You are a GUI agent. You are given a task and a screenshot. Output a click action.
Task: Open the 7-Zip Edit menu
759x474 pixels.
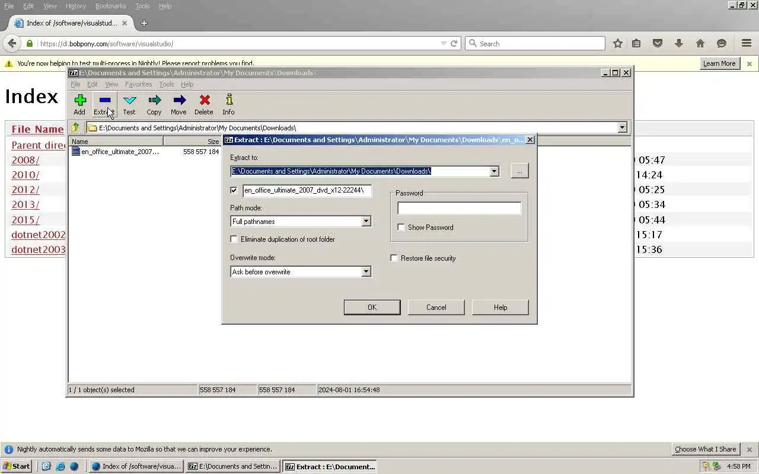pos(93,84)
